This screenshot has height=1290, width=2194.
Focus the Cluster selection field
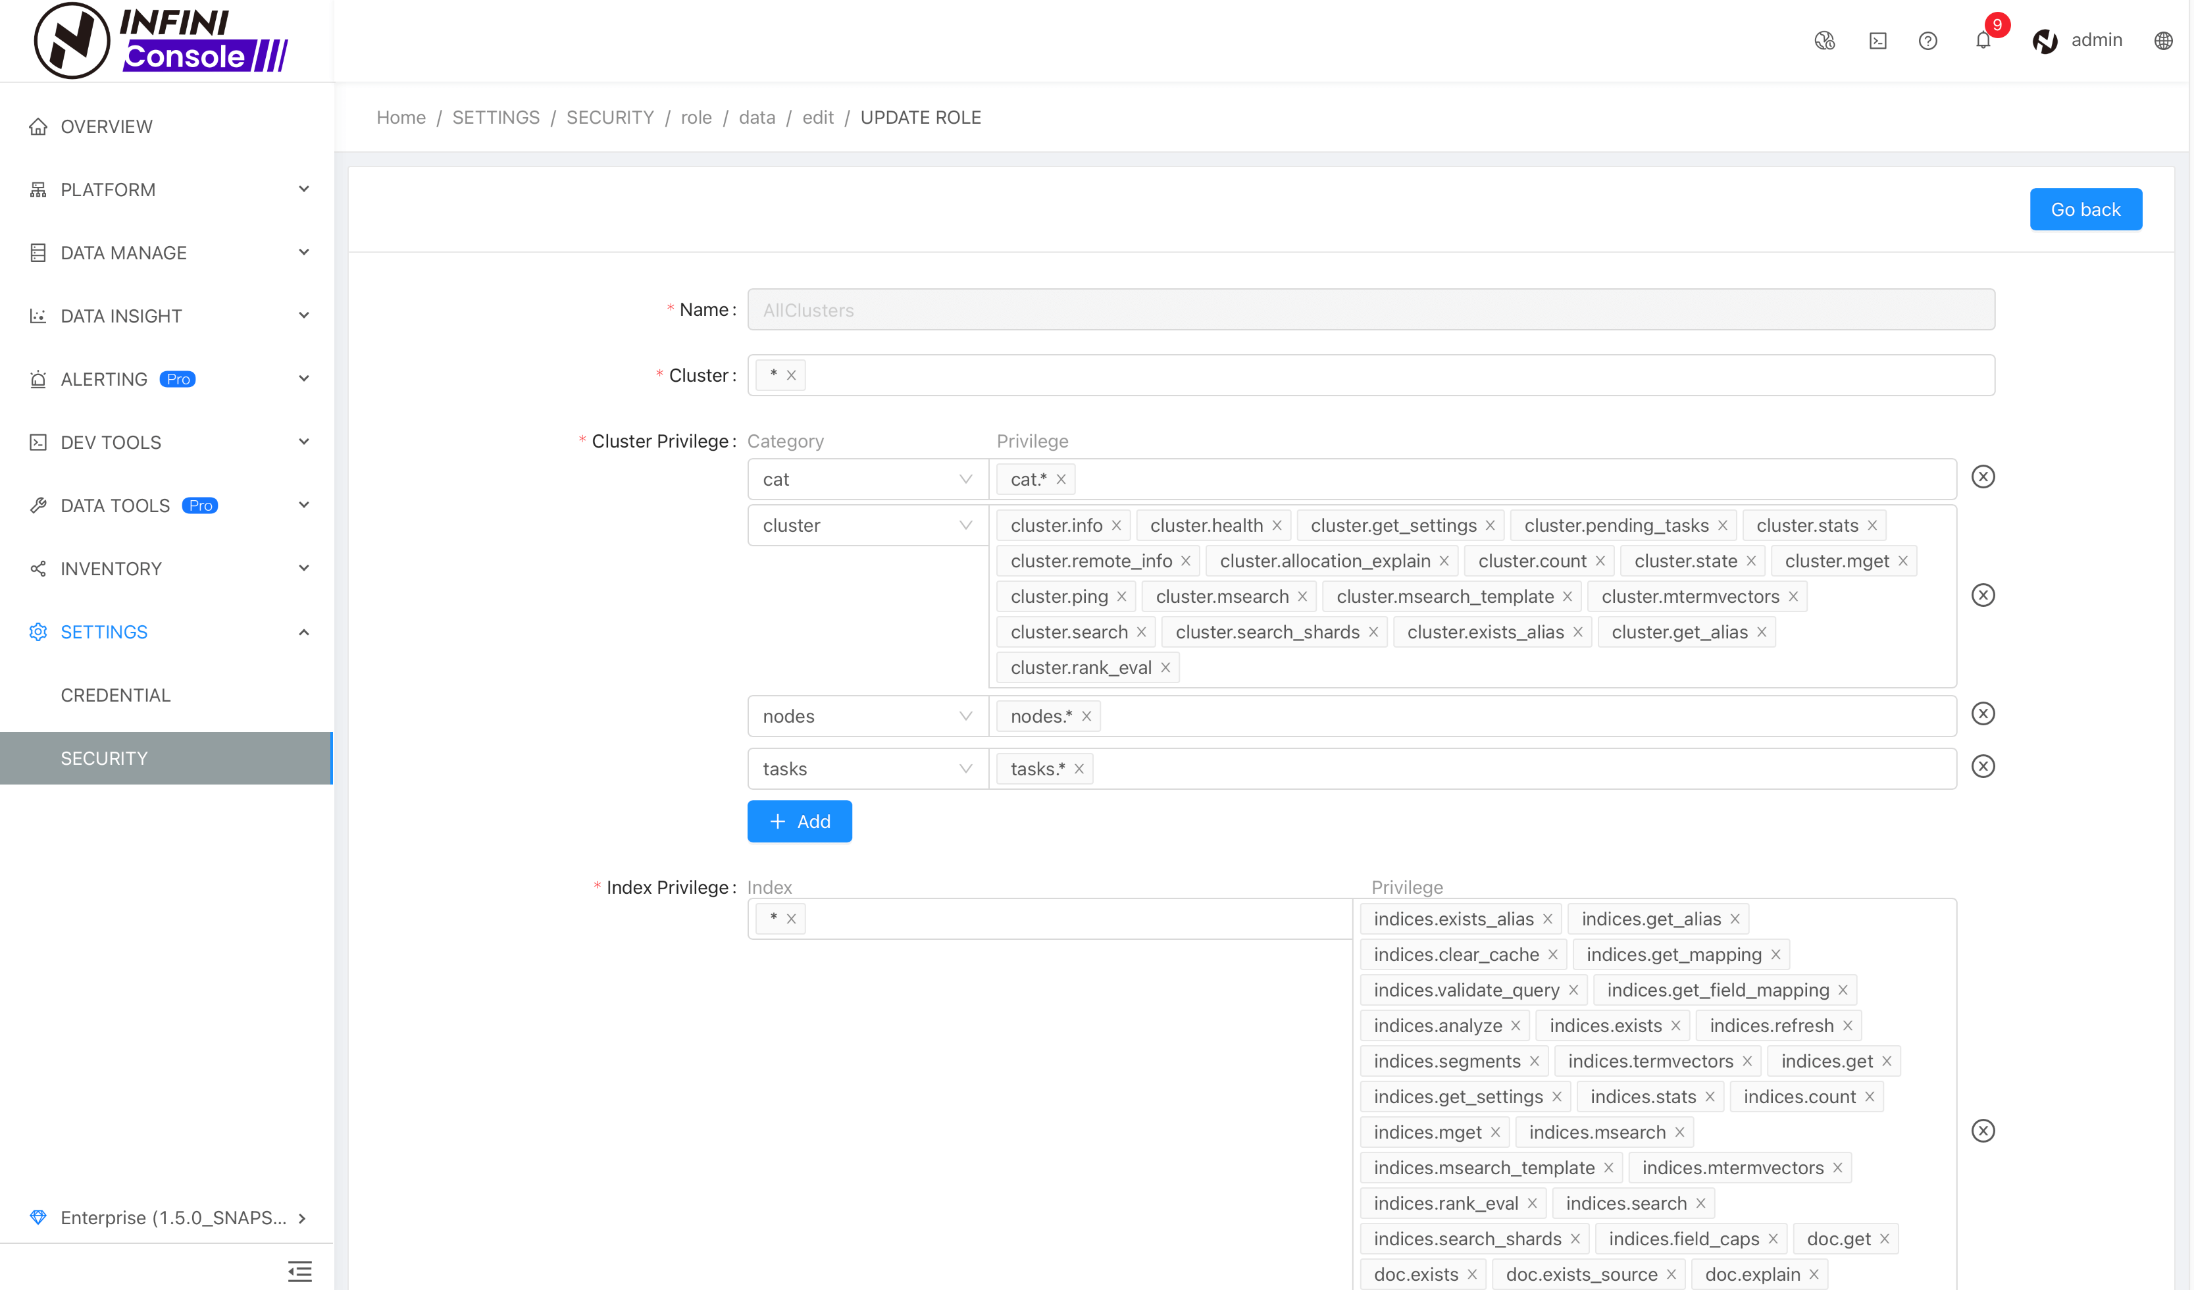tap(1370, 375)
